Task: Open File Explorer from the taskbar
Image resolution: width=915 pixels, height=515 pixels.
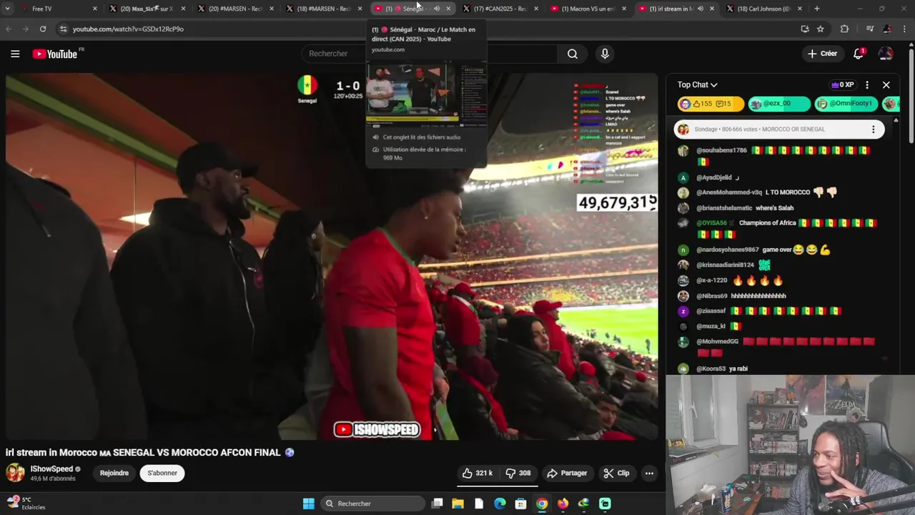Action: point(458,504)
